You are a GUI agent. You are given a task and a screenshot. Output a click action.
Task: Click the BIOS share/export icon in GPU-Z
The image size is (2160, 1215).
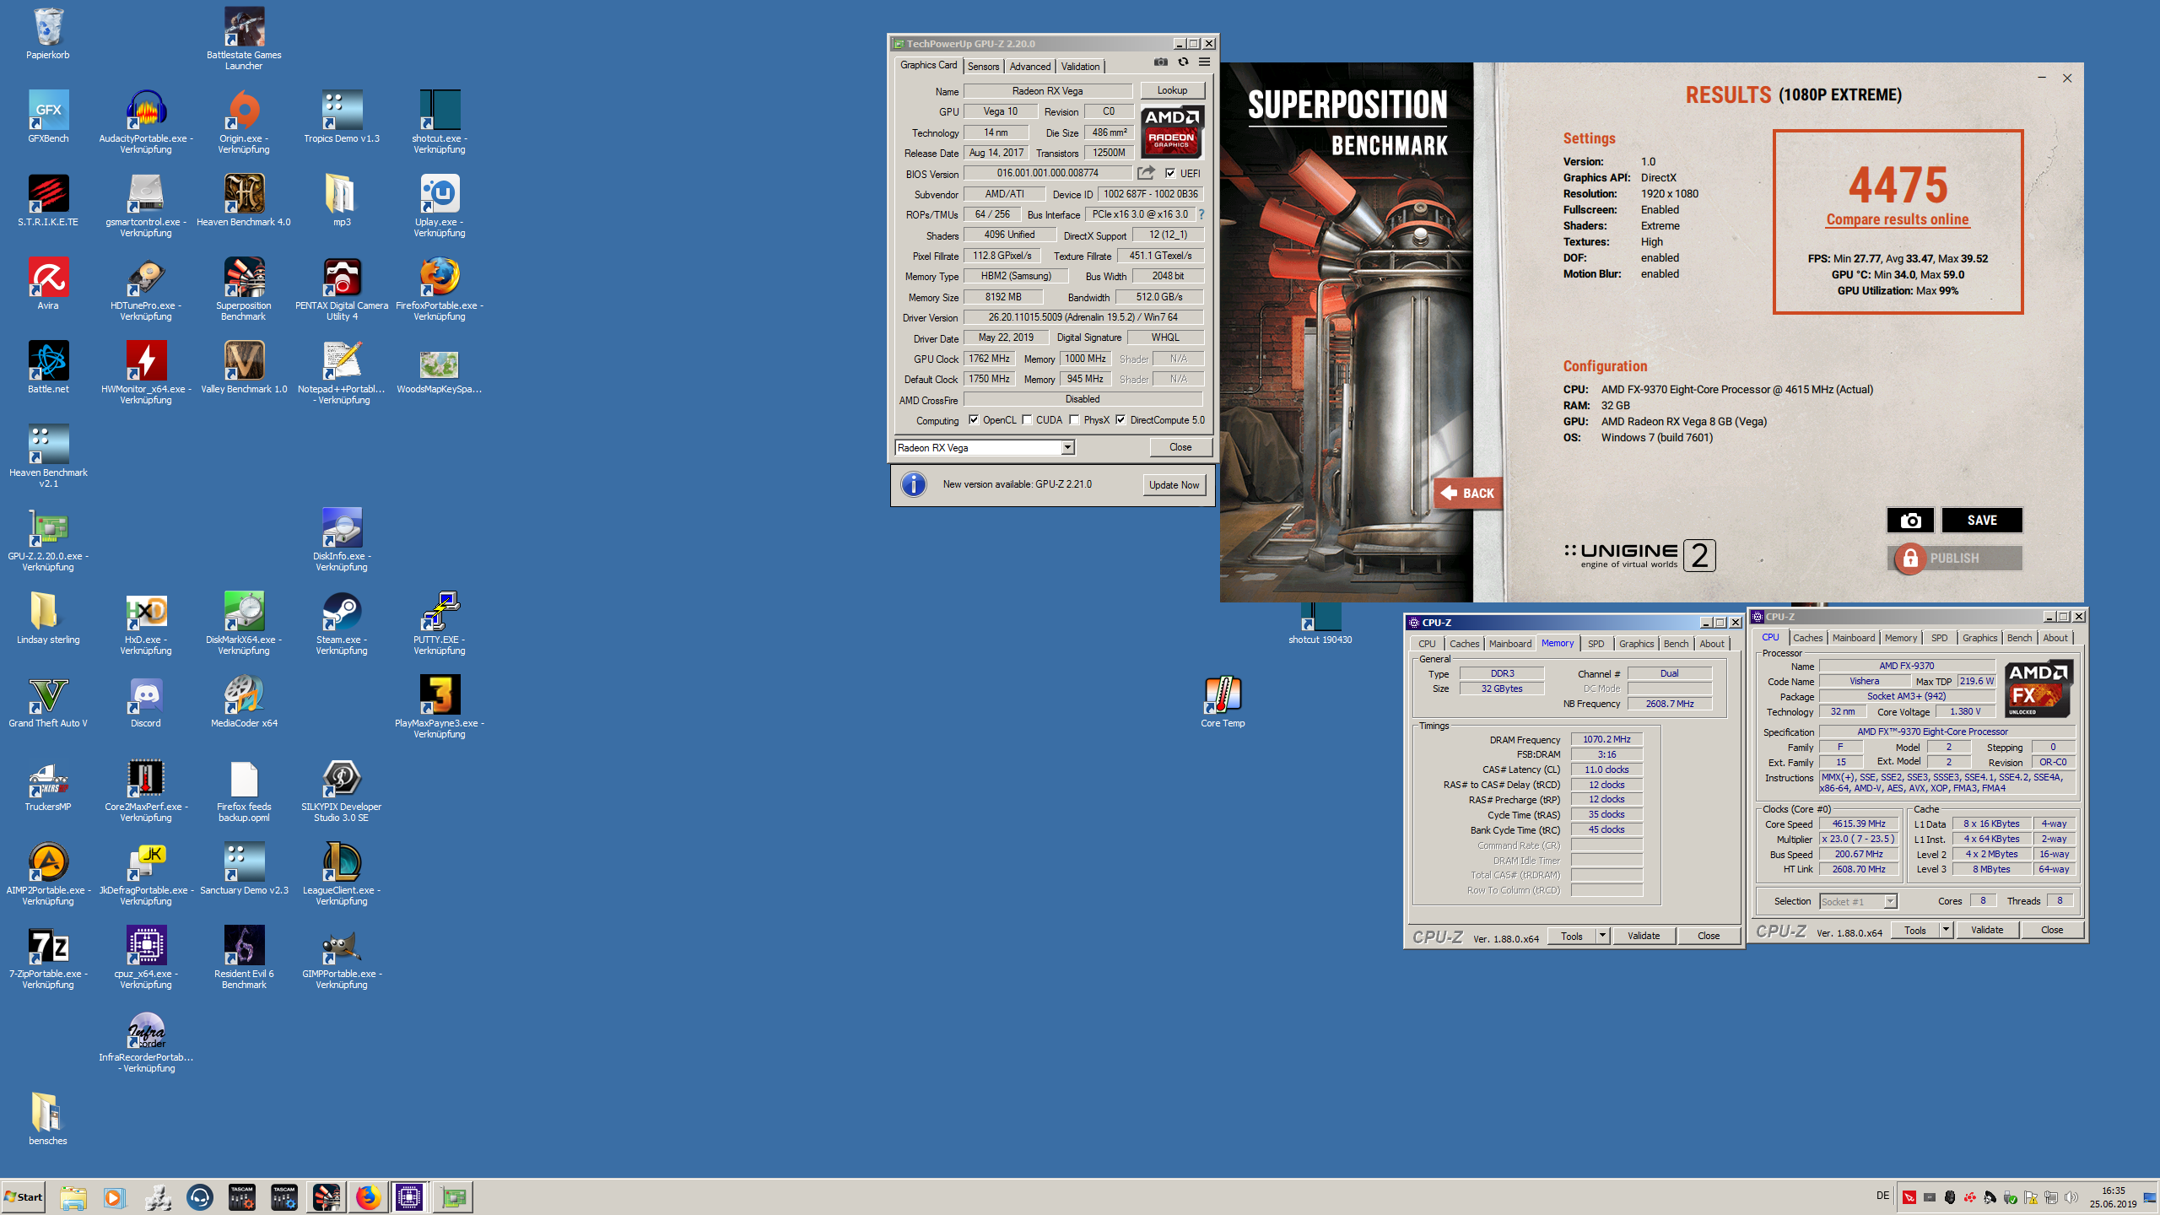coord(1146,173)
